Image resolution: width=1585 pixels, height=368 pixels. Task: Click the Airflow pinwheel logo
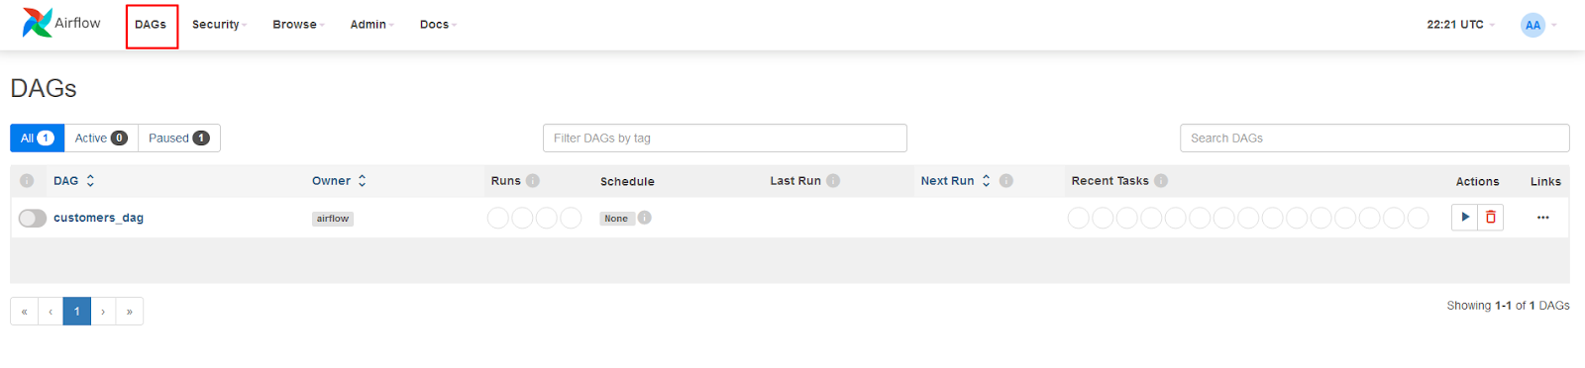38,23
